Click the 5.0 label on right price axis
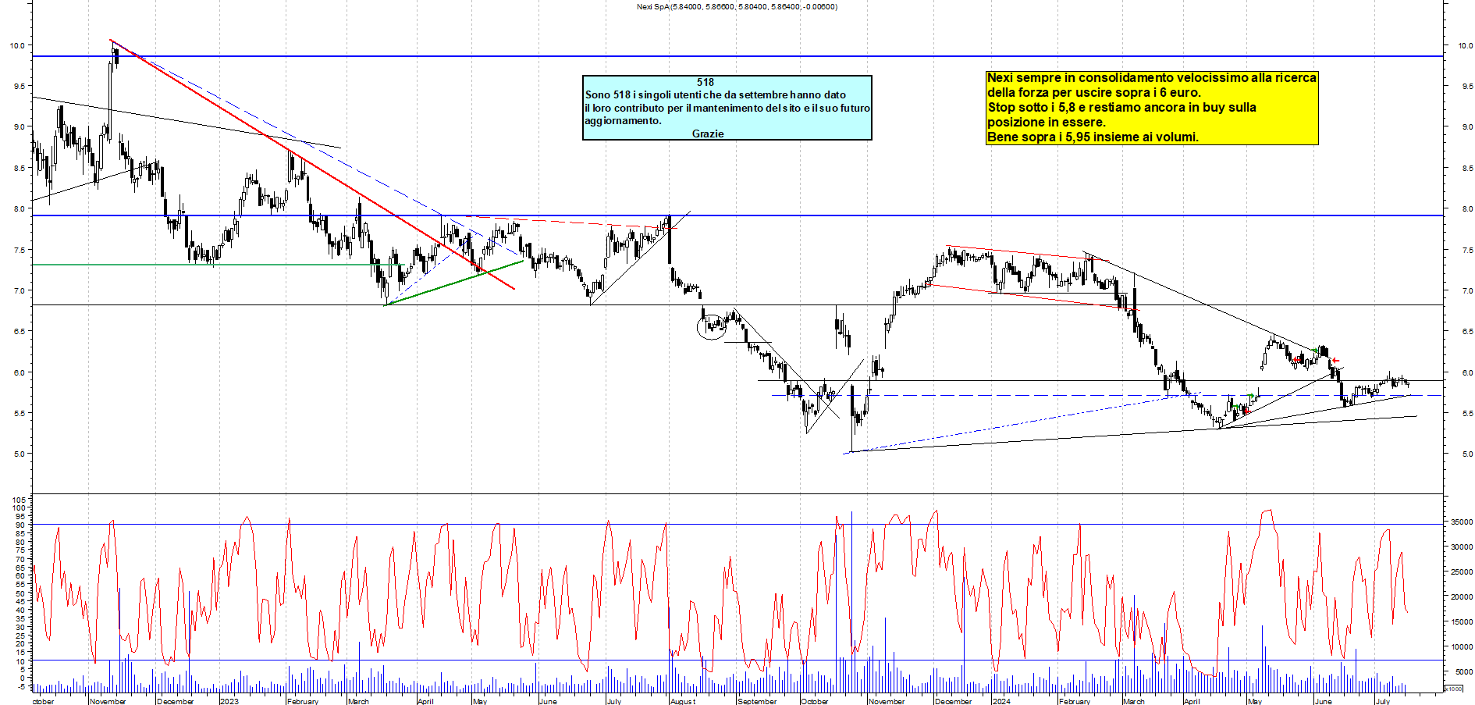Image resolution: width=1475 pixels, height=705 pixels. pos(1467,454)
